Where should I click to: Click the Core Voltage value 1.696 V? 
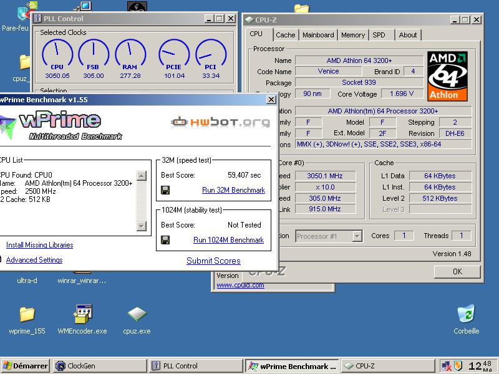point(402,93)
